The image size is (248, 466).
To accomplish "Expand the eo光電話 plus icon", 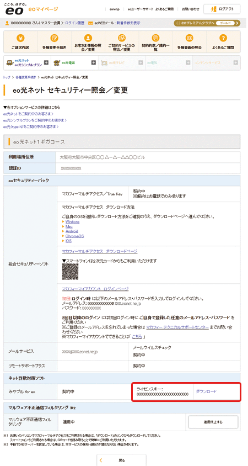I will [x=94, y=62].
